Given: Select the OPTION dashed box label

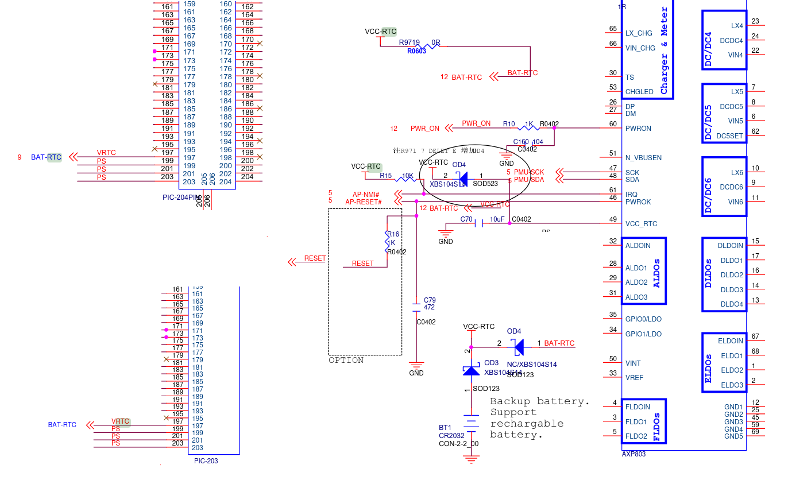Looking at the screenshot, I should coord(346,361).
